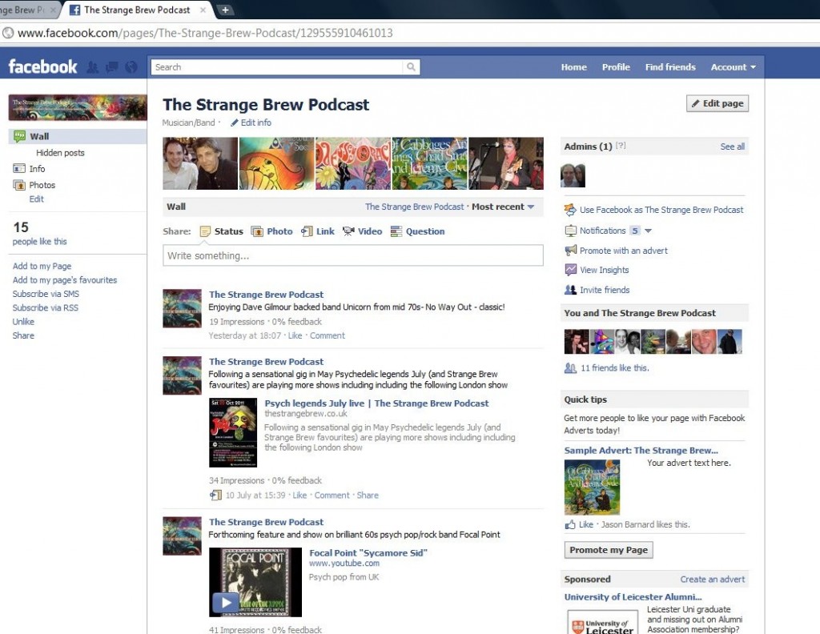Click the new tab plus button

[x=226, y=10]
